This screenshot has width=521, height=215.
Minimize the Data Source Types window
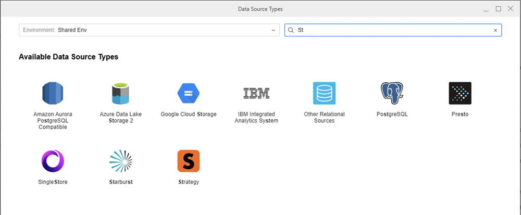(x=486, y=9)
